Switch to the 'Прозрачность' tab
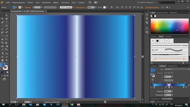The height and width of the screenshot is (107, 190). (x=173, y=66)
